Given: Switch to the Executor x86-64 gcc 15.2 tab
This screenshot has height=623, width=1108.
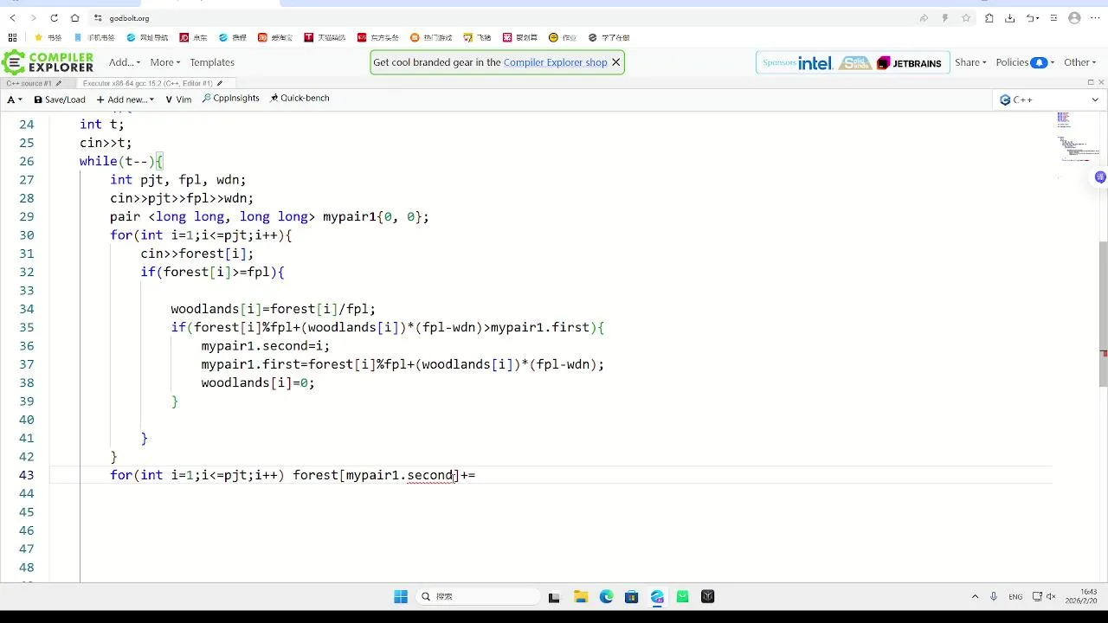Looking at the screenshot, I should click(x=147, y=83).
